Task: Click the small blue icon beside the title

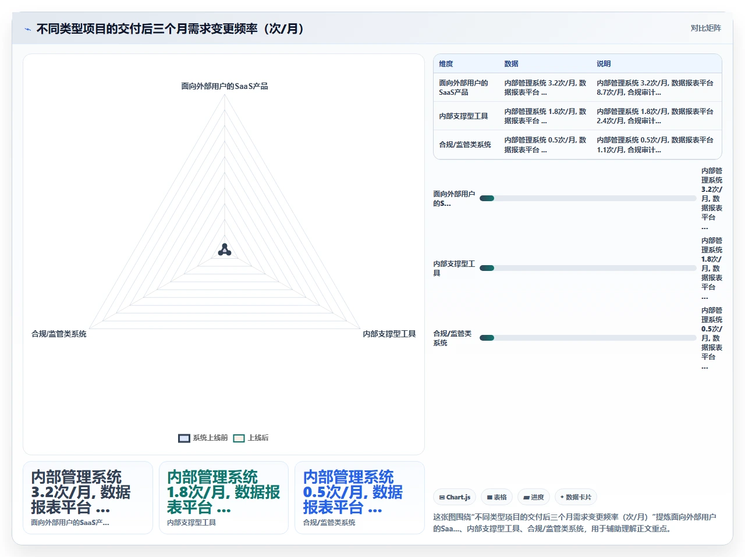Action: (x=27, y=29)
